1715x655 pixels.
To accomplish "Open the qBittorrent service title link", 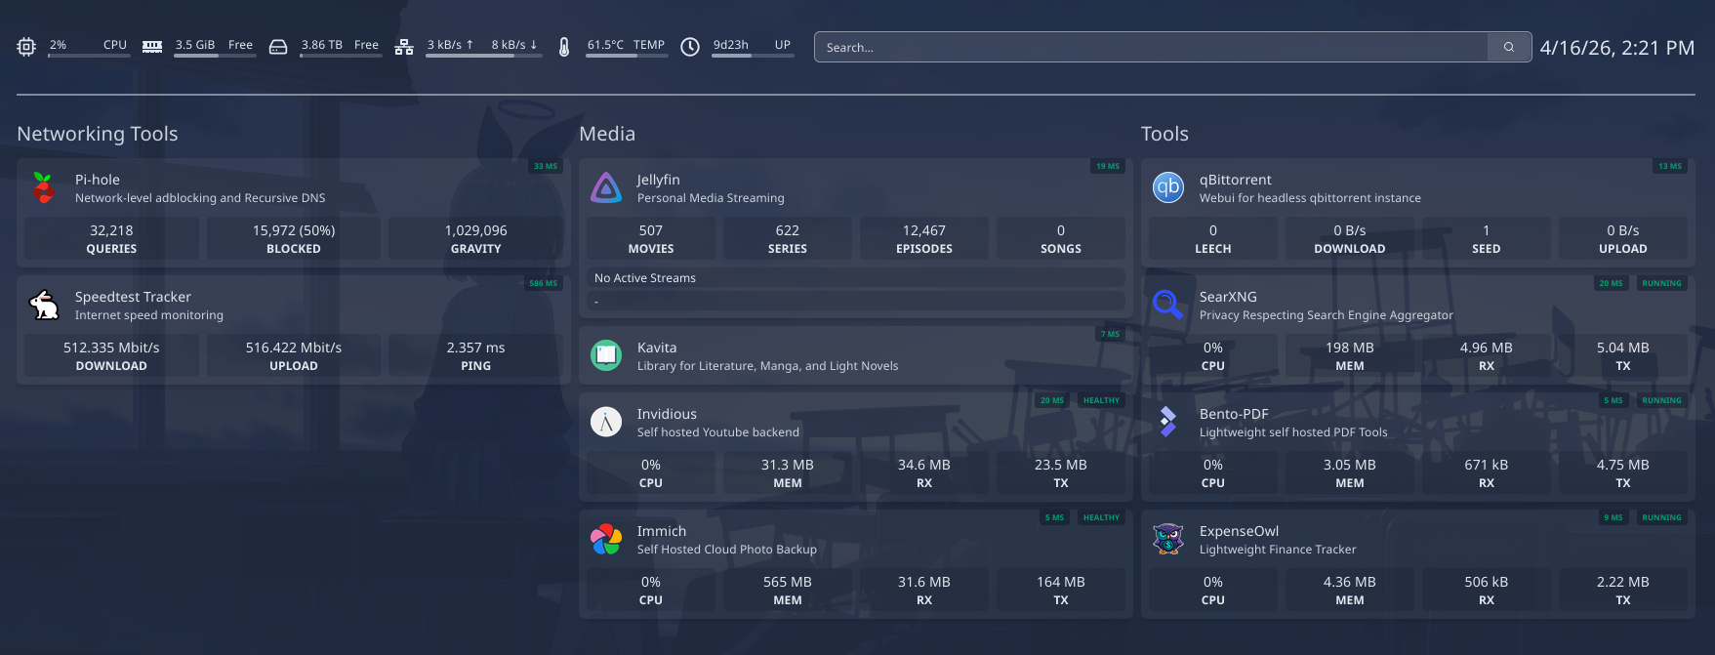I will 1236,180.
